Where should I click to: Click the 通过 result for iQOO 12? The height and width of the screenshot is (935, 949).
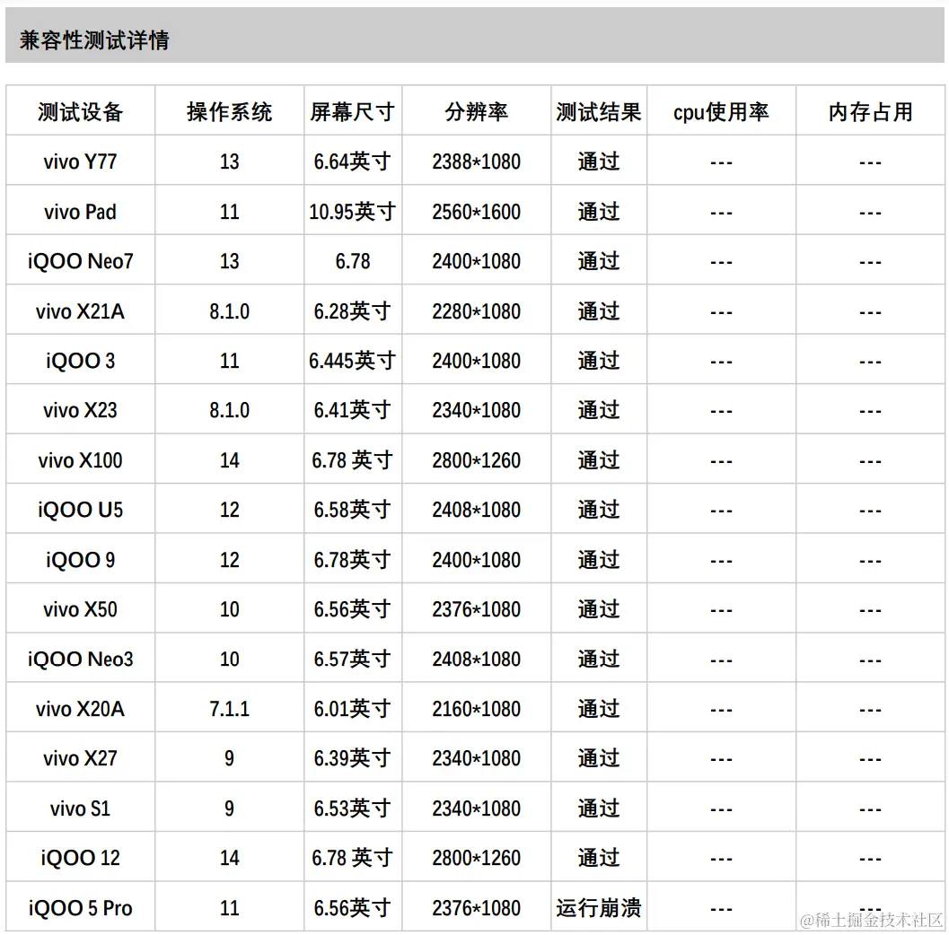(x=599, y=858)
